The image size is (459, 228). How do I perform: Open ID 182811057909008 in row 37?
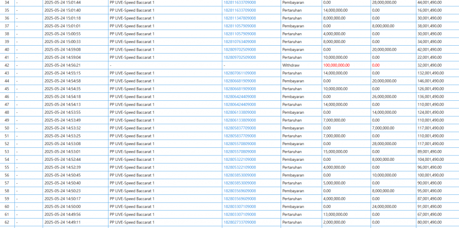pyautogui.click(x=240, y=26)
